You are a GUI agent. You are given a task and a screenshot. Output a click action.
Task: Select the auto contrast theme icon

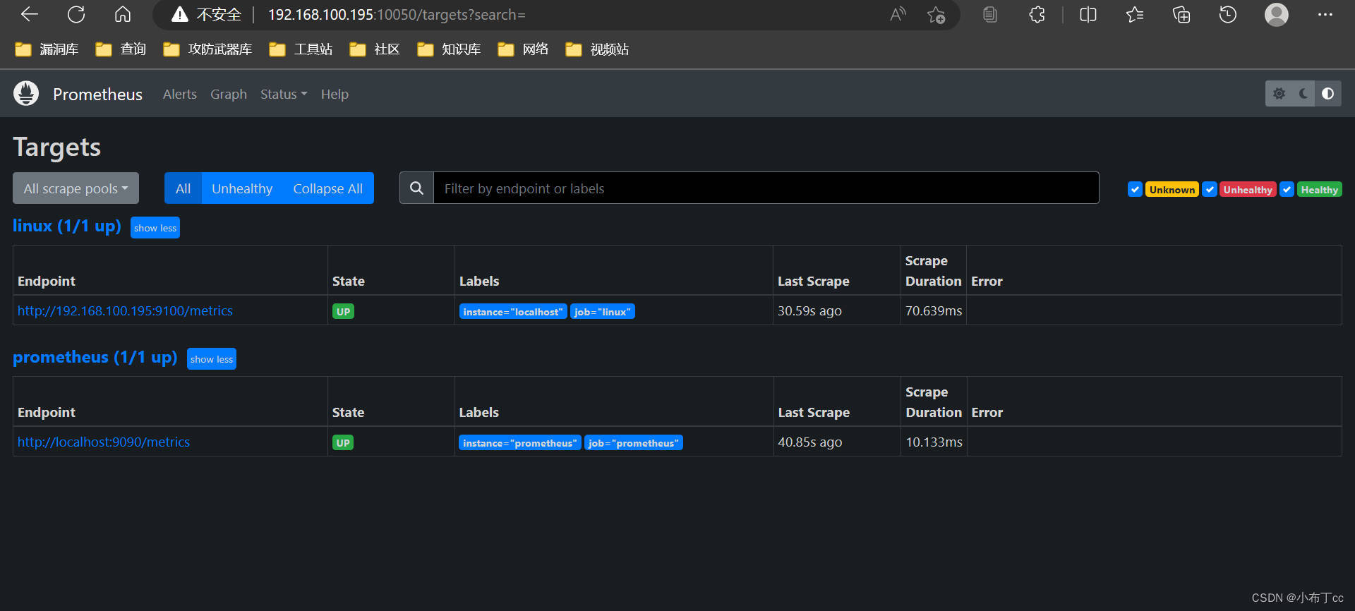coord(1328,93)
